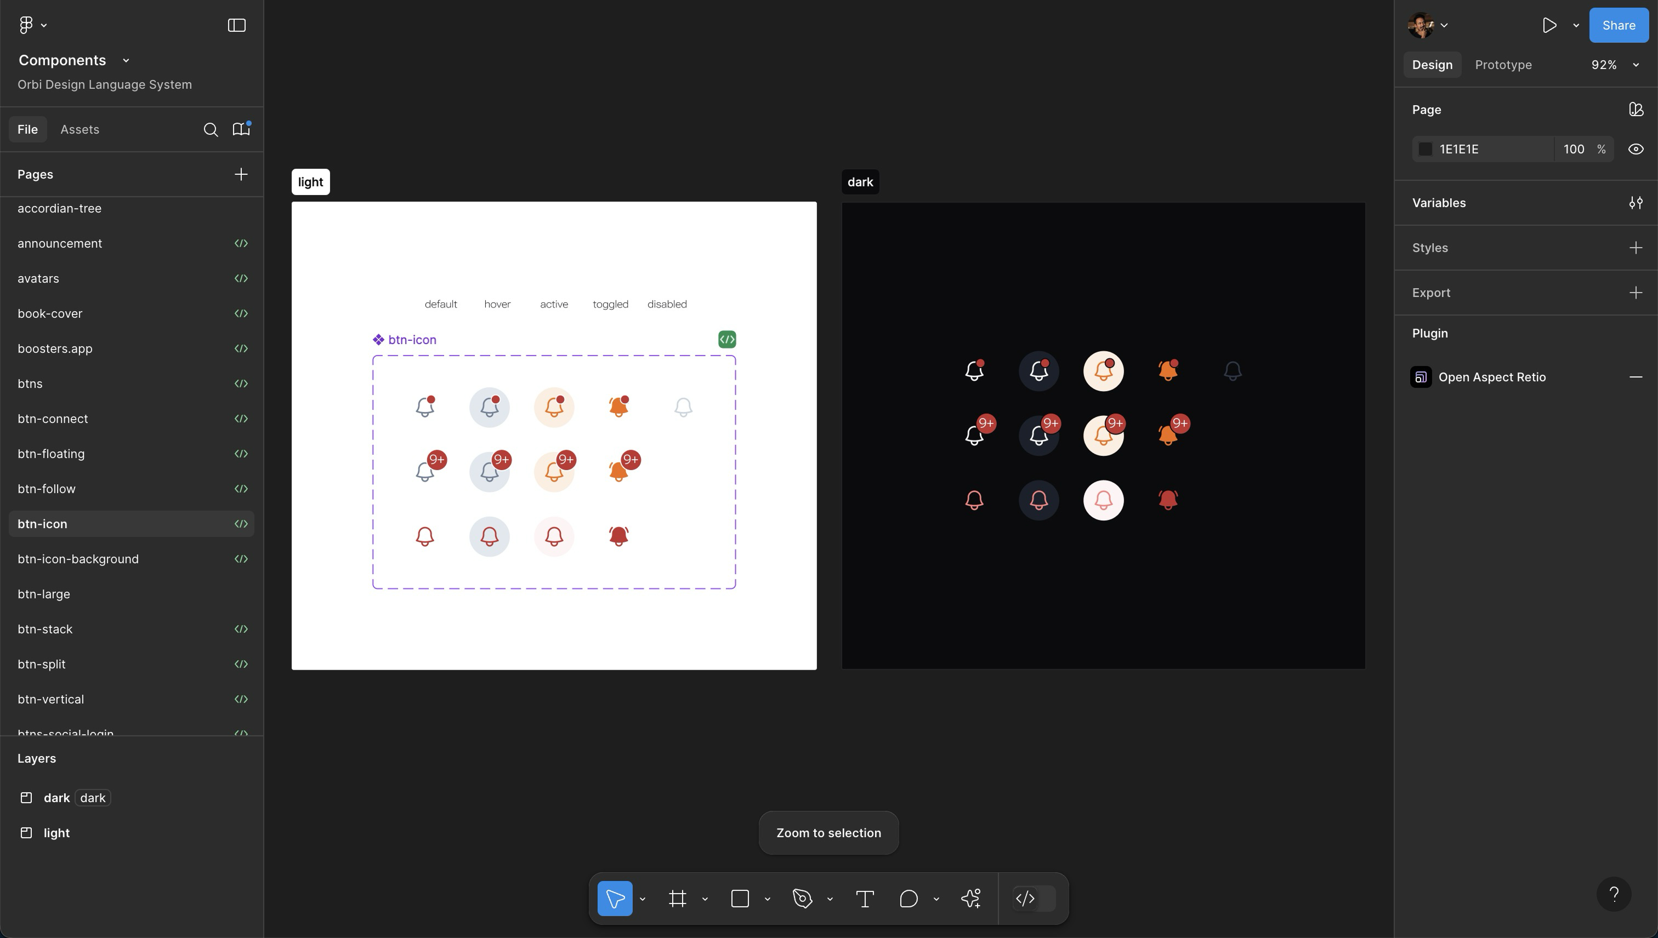
Task: Click code icon beside announcement page
Action: click(x=241, y=243)
